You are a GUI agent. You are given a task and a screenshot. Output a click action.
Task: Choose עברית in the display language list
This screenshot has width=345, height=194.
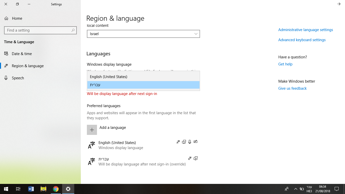point(143,85)
